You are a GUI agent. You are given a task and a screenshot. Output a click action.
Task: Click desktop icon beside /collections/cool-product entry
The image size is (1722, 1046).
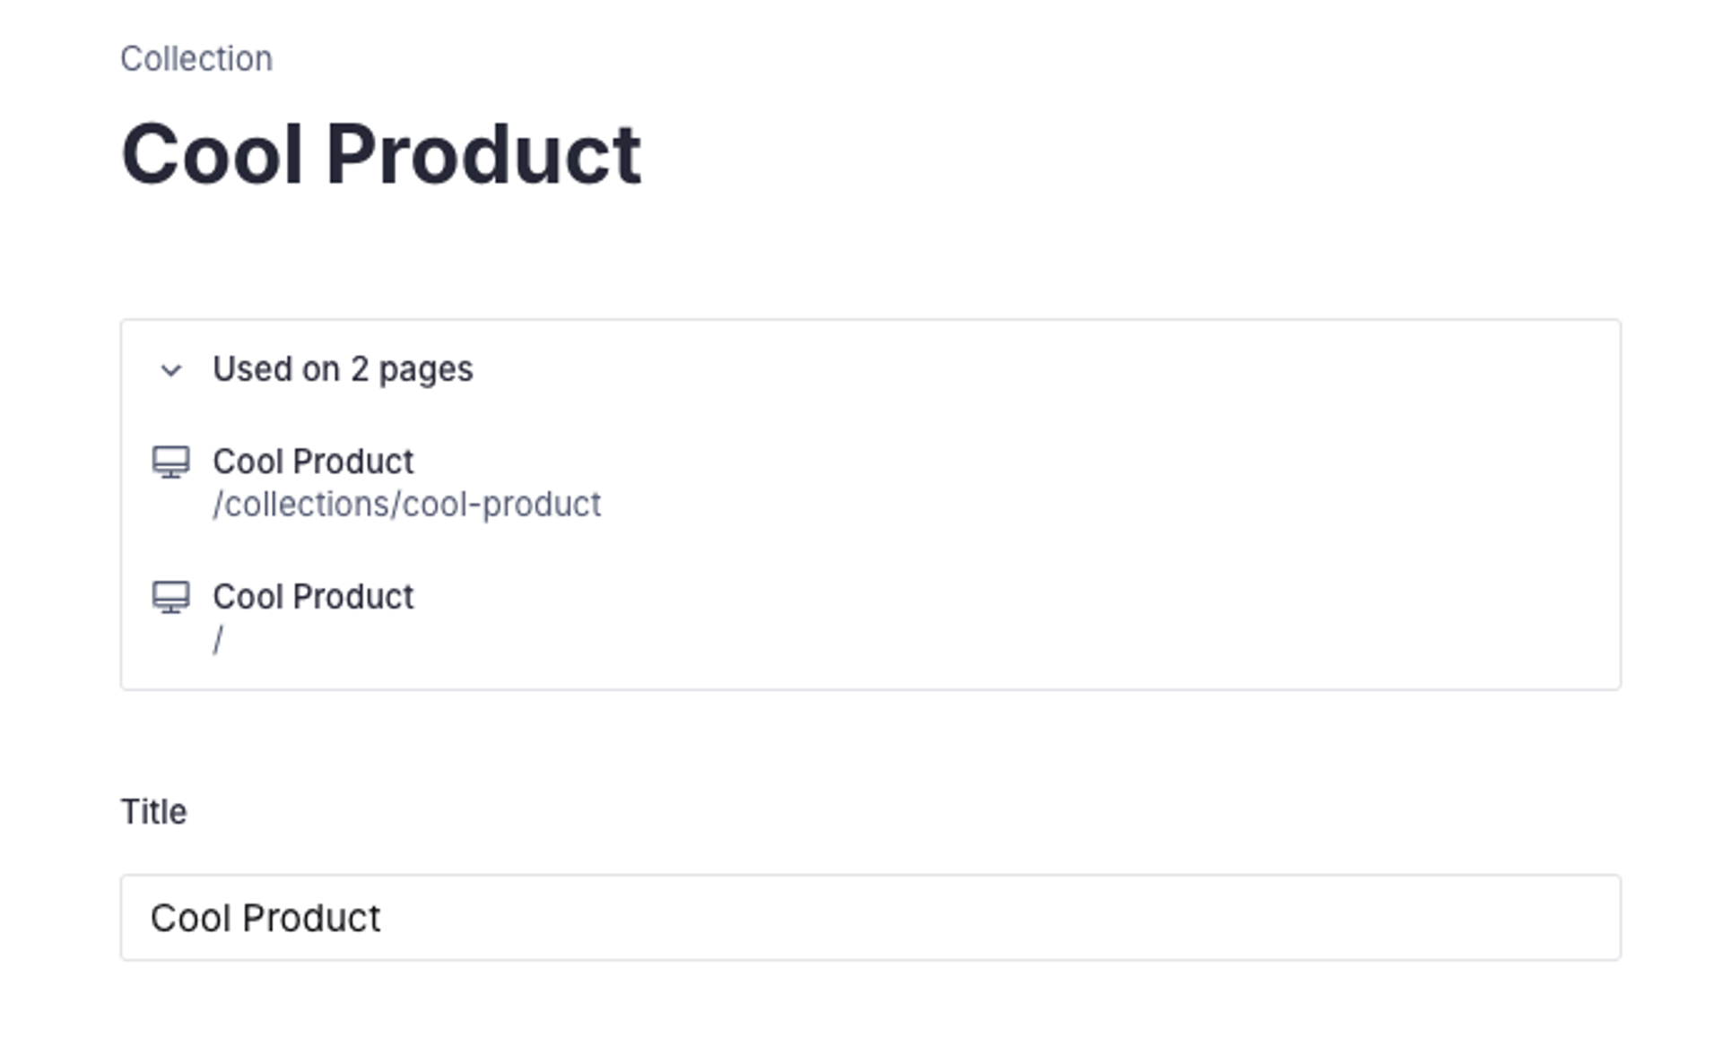[x=170, y=462]
